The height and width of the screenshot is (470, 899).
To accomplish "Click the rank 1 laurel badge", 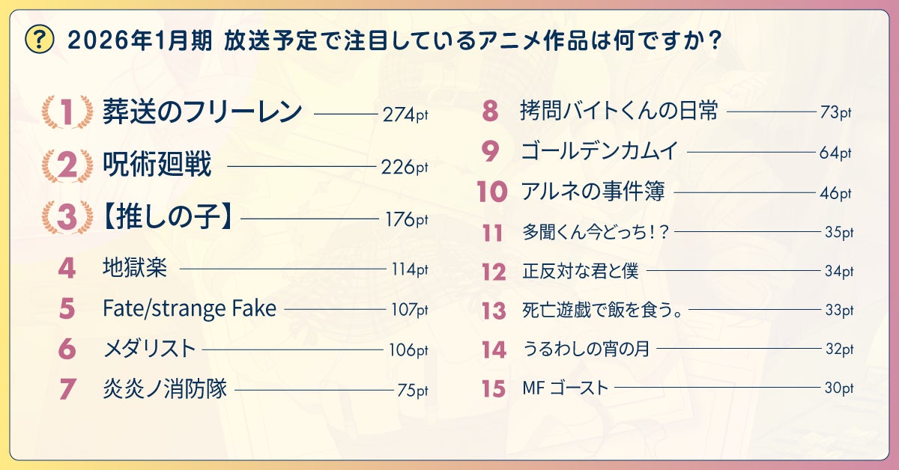I will pyautogui.click(x=67, y=113).
